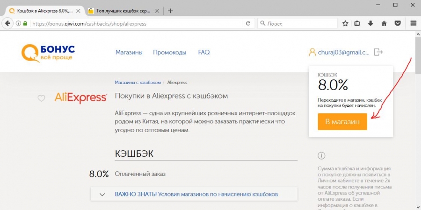Reload the page with the refresh icon
This screenshot has height=210, width=421.
pos(248,24)
